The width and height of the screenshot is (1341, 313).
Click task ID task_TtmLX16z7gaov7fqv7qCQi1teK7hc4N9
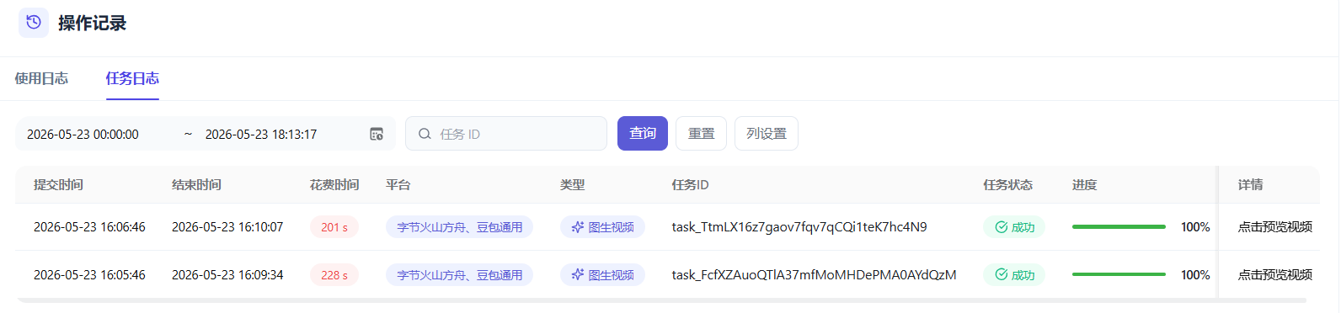coord(799,227)
